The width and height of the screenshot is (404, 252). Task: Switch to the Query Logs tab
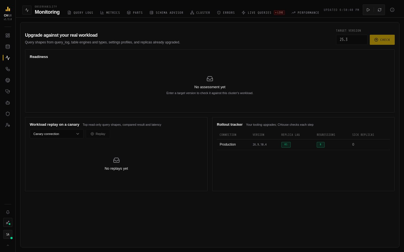(80, 13)
